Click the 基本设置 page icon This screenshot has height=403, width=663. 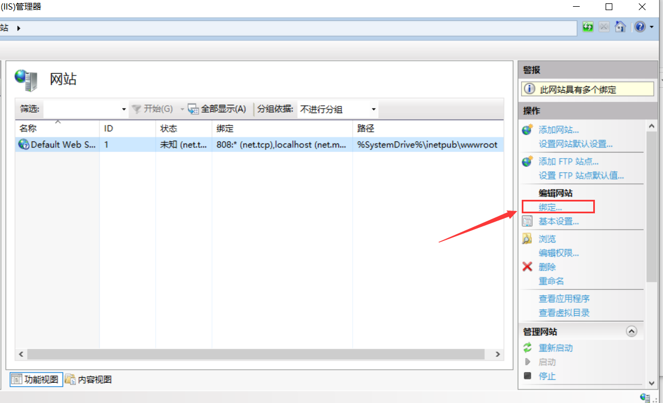click(x=527, y=221)
